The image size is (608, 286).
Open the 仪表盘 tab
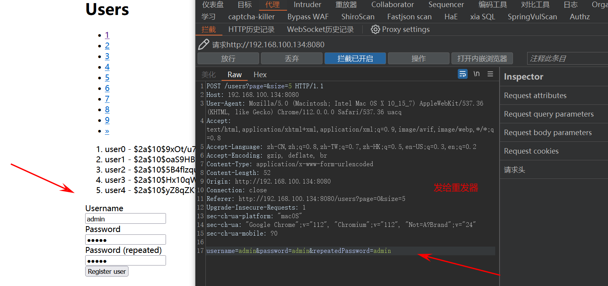(213, 5)
